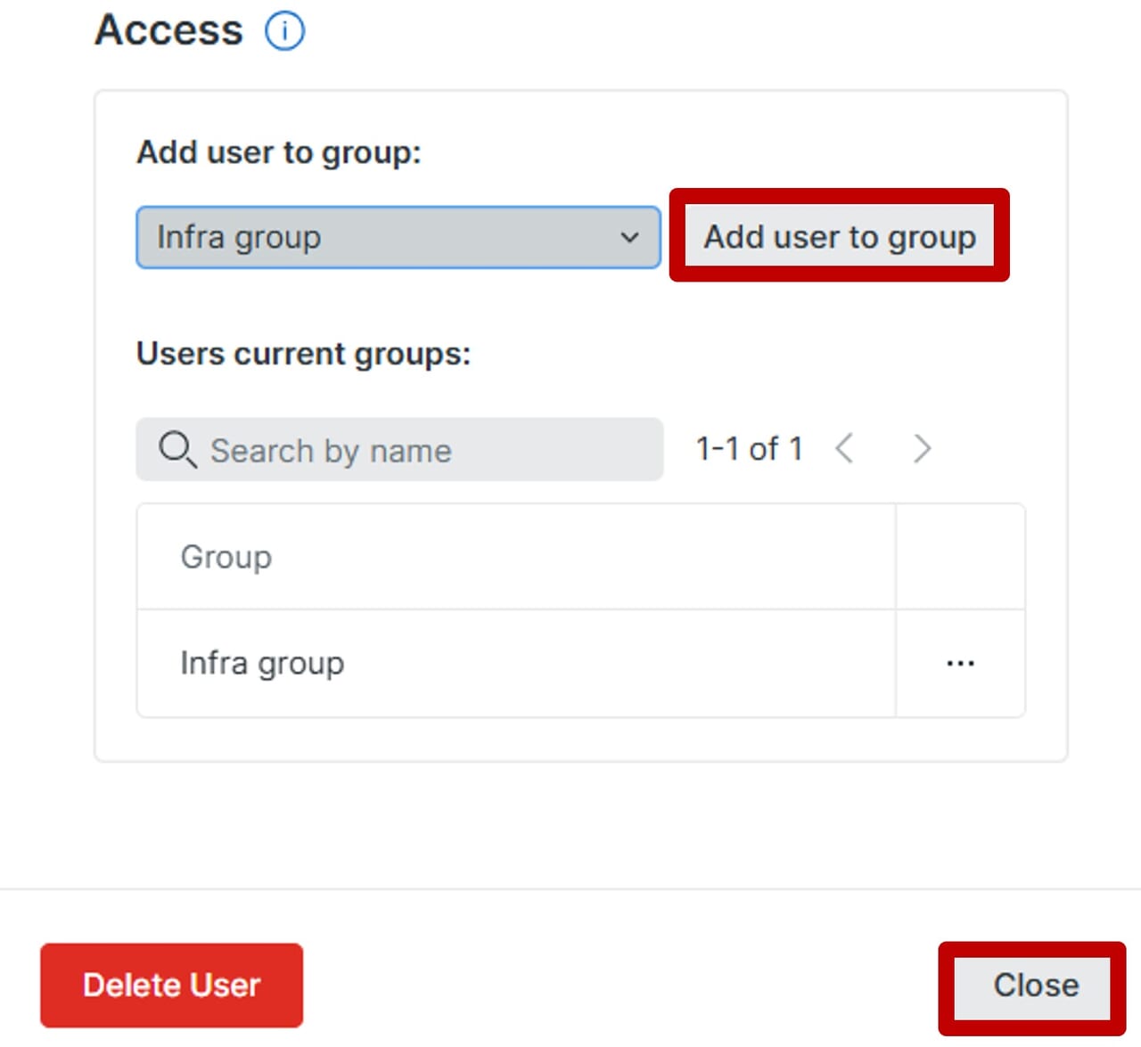This screenshot has height=1047, width=1141.
Task: Focus the Search by name field
Action: tap(419, 450)
